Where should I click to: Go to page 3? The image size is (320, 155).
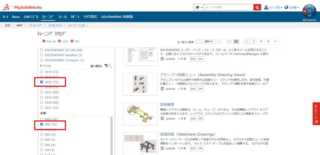pos(268,41)
